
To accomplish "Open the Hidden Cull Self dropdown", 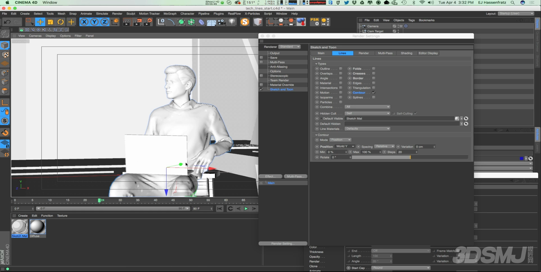I will point(367,113).
